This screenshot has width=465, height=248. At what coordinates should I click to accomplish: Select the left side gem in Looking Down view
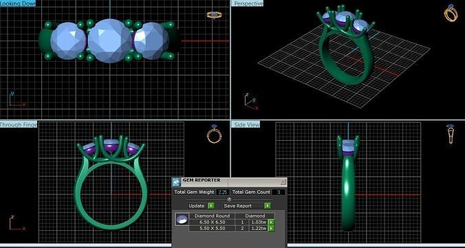tap(68, 41)
